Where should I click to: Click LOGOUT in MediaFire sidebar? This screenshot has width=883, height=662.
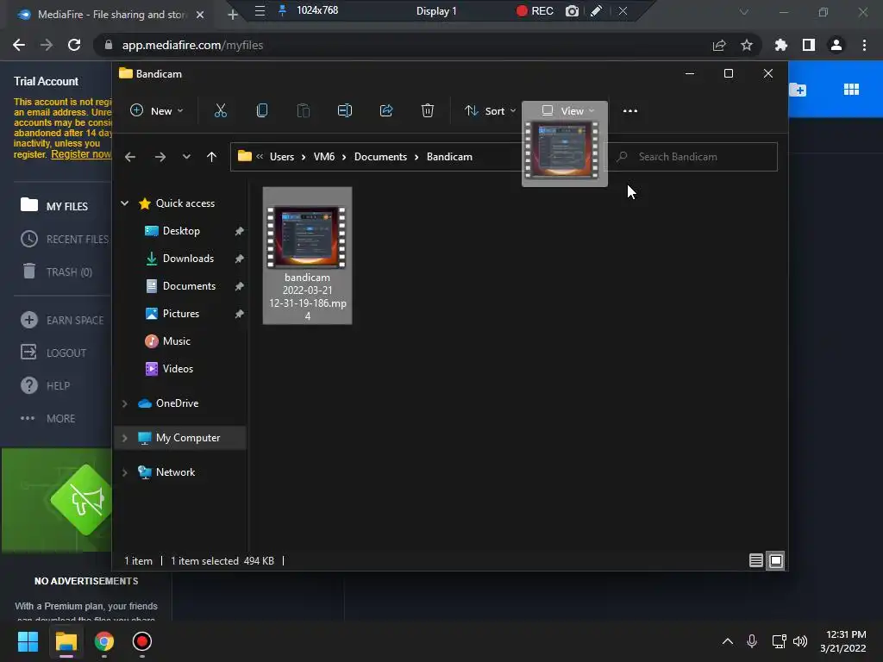53,353
